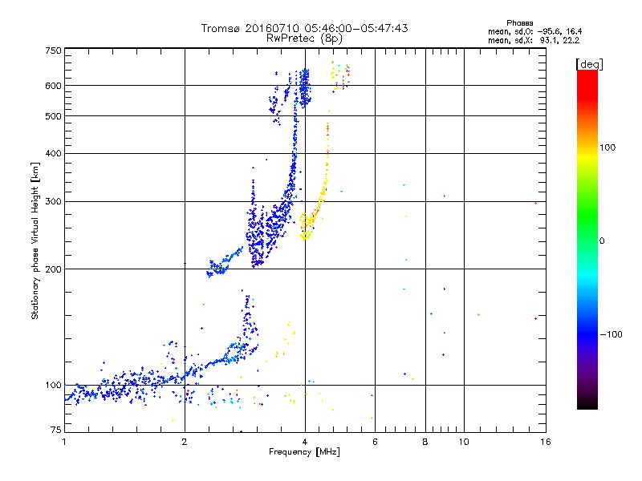This screenshot has height=481, width=642.
Task: Click the "Phases" heading text
Action: [519, 23]
